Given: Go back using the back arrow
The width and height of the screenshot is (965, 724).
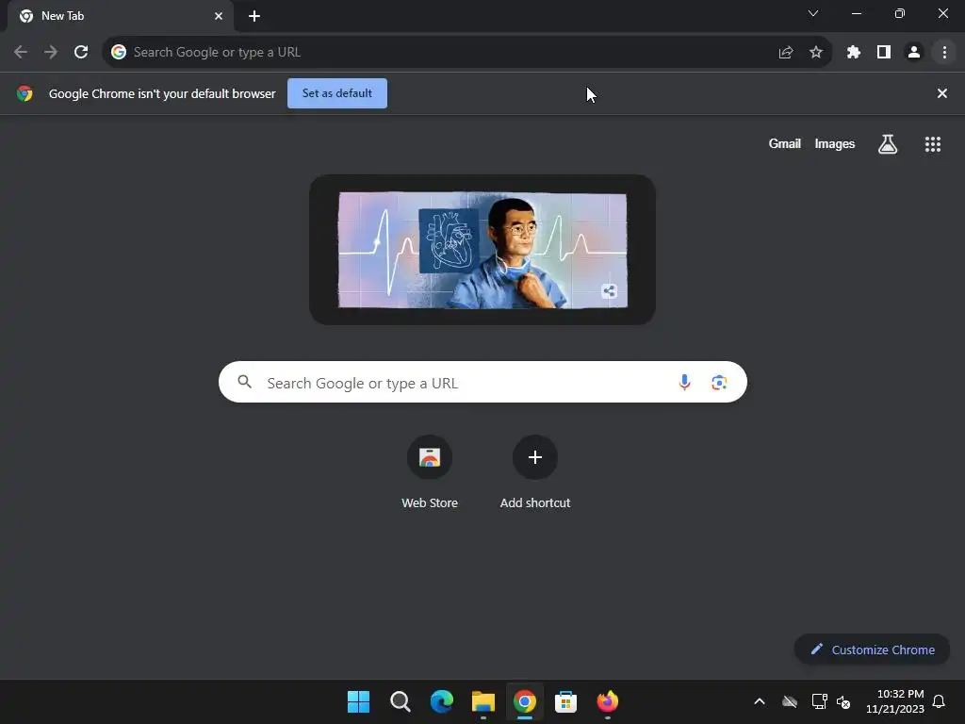Looking at the screenshot, I should (21, 53).
